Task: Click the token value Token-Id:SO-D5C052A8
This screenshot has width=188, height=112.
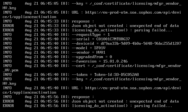Action: [116, 75]
